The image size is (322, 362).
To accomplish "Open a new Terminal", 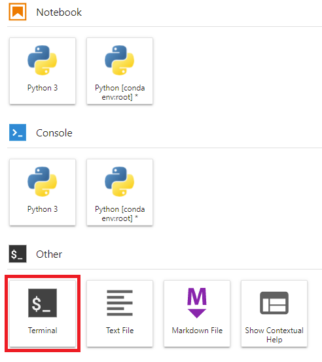I will (43, 313).
